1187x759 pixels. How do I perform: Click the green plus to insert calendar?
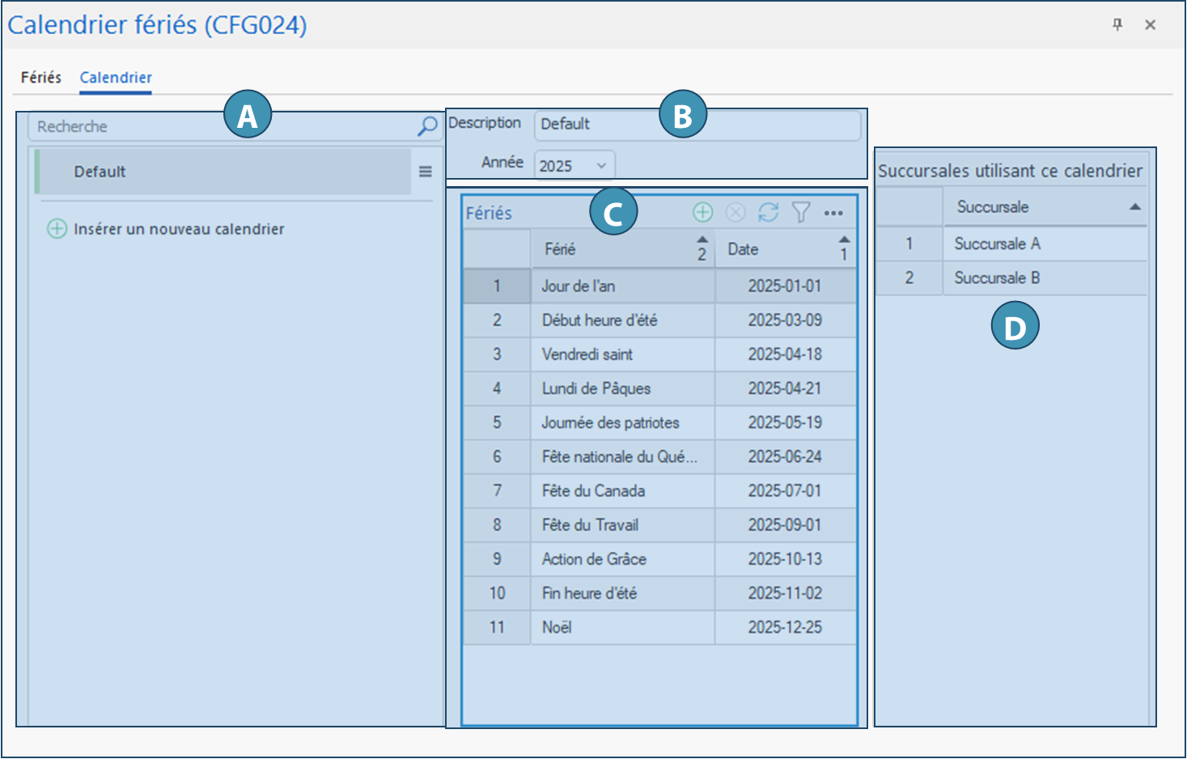57,229
